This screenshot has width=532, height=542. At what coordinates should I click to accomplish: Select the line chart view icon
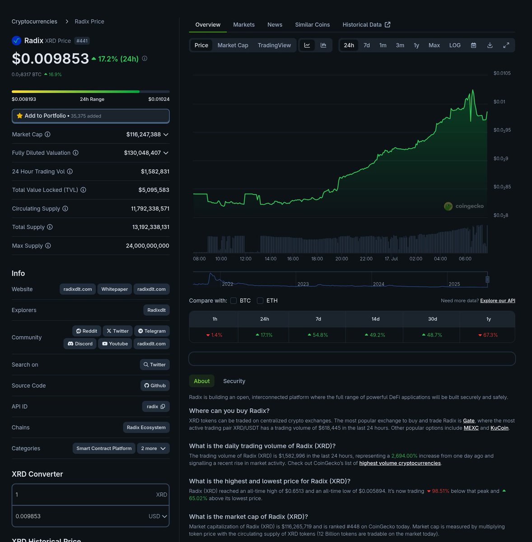coord(307,45)
